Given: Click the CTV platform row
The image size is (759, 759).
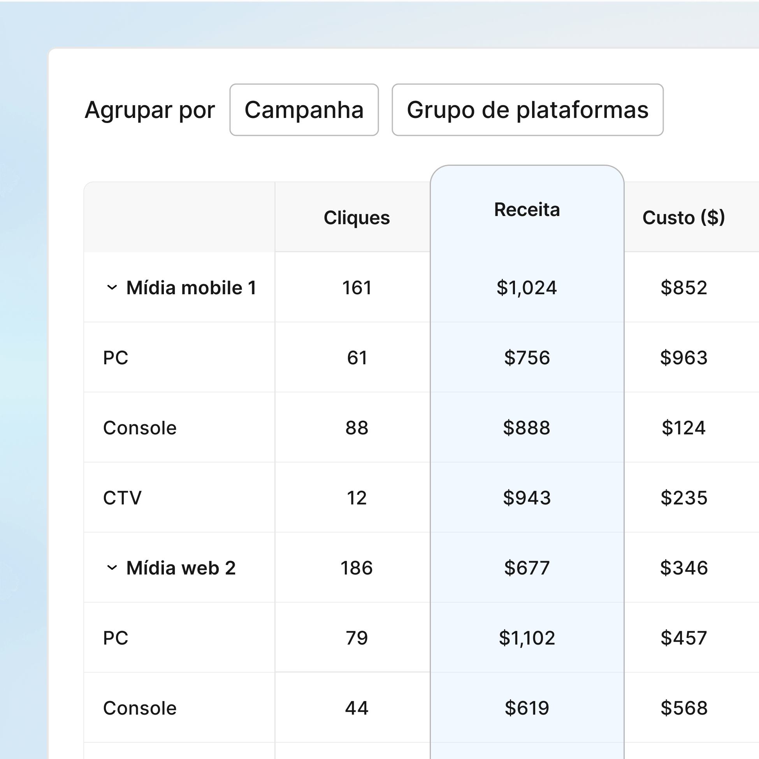Looking at the screenshot, I should pyautogui.click(x=122, y=498).
